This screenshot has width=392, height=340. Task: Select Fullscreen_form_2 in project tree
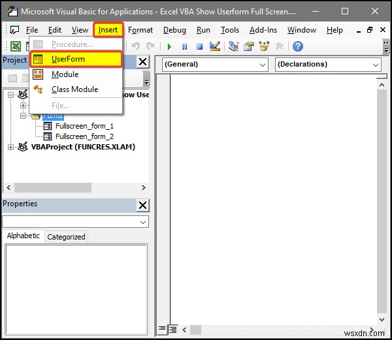click(x=84, y=136)
